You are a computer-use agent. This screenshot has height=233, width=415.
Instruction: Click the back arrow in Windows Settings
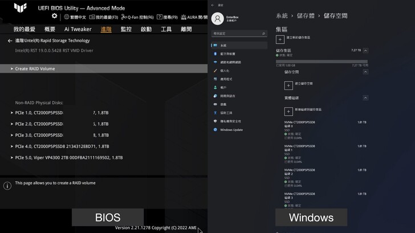click(x=213, y=5)
